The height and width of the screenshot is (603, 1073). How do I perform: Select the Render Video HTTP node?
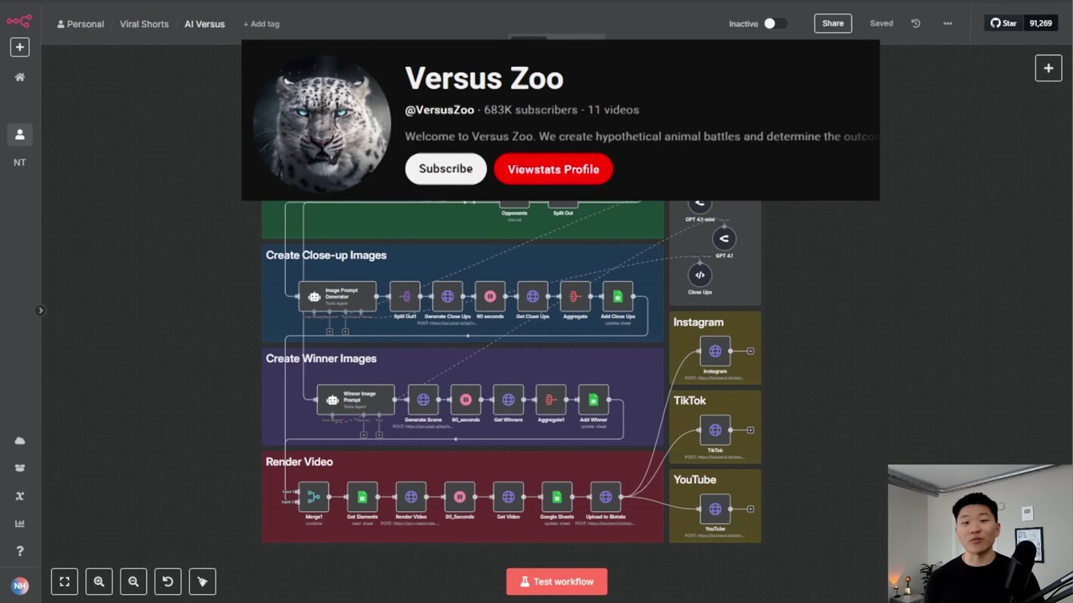point(410,497)
